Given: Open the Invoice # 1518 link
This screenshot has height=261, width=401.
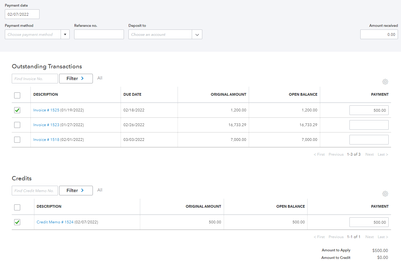Looking at the screenshot, I should coord(46,140).
